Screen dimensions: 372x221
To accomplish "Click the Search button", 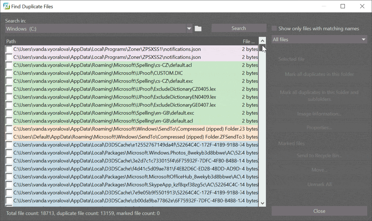I will click(239, 28).
